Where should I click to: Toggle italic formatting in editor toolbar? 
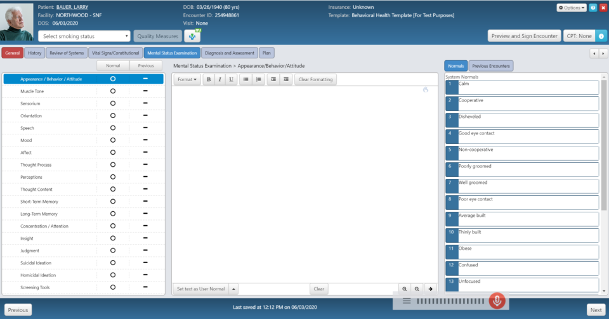(220, 79)
